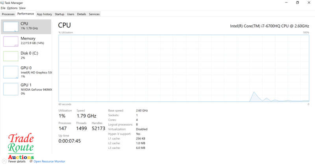This screenshot has width=315, height=167.
Task: Select the Disk 0 (C:) graph thumbnail
Action: pyautogui.click(x=11, y=56)
